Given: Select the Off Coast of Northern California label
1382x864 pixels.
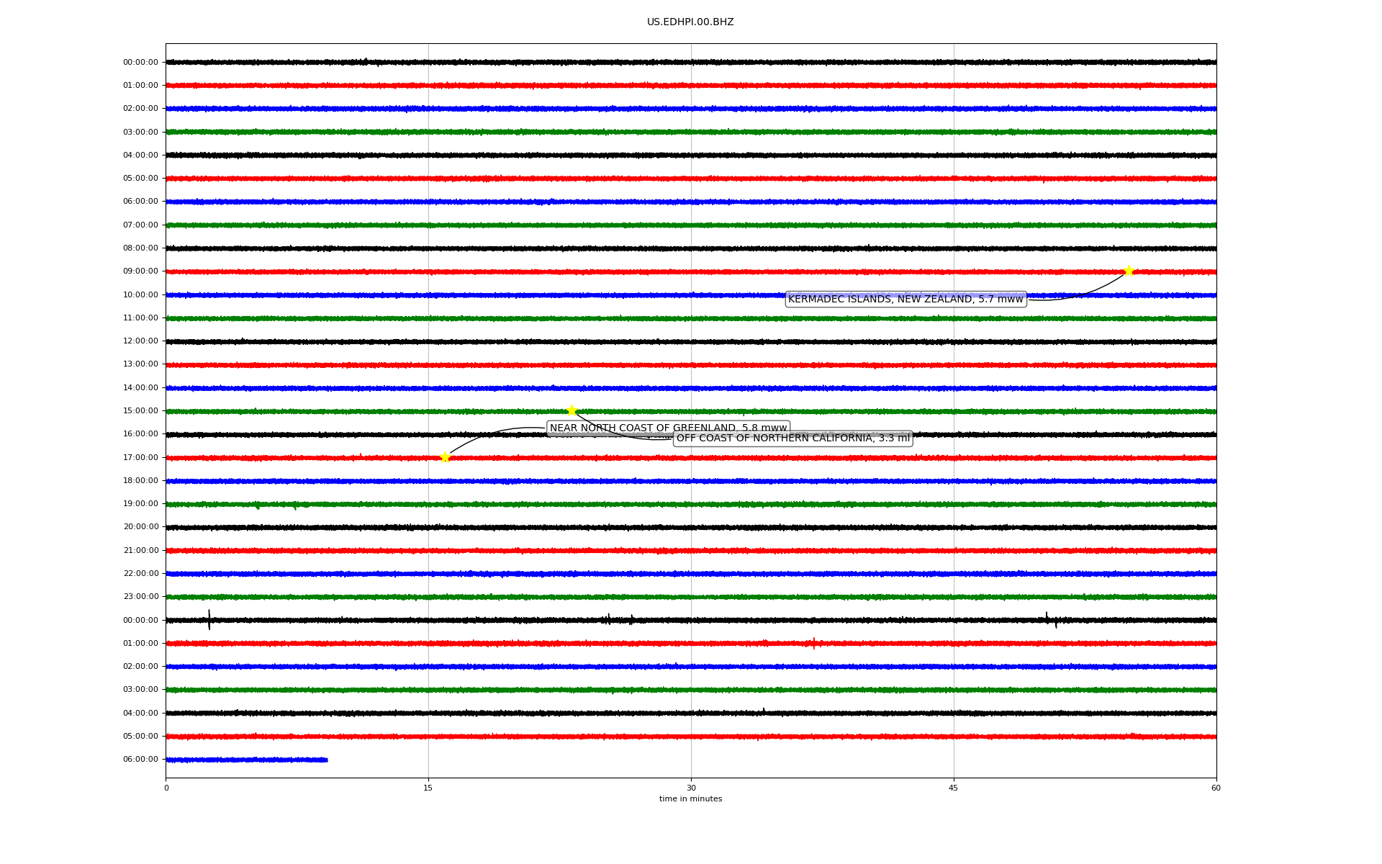Looking at the screenshot, I should [x=793, y=438].
